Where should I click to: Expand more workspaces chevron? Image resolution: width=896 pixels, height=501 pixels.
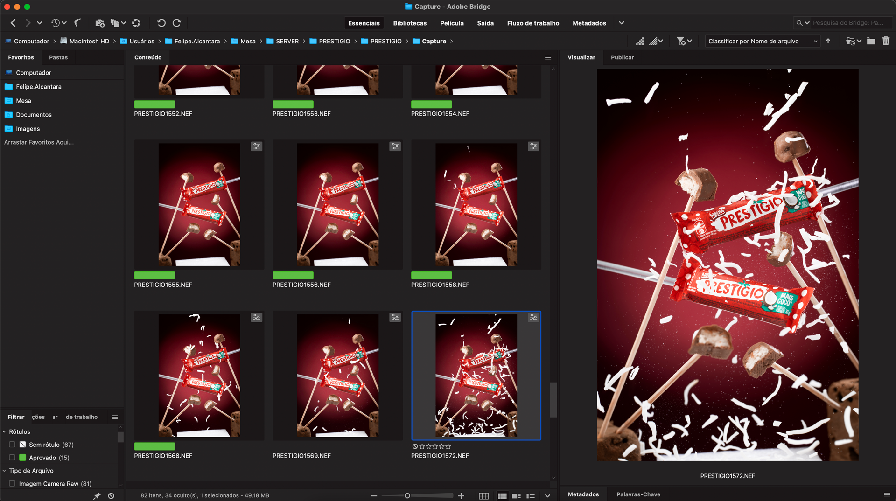(622, 23)
